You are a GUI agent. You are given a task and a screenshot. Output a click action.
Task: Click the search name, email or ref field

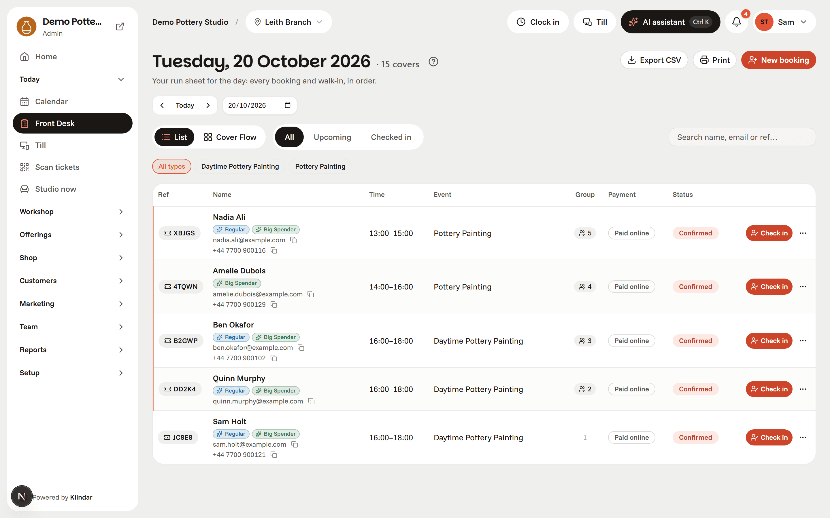coord(742,137)
